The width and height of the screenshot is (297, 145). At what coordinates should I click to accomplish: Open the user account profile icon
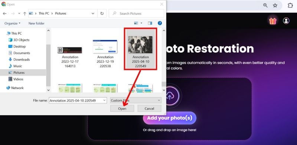coord(286,21)
